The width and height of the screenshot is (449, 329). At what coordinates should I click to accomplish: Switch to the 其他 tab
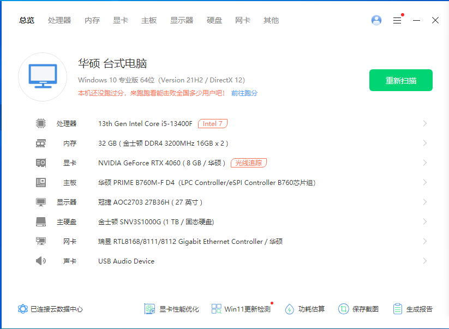pos(271,20)
